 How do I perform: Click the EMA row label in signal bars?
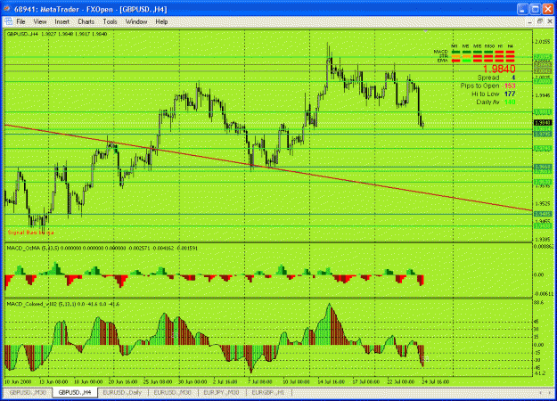[x=443, y=61]
